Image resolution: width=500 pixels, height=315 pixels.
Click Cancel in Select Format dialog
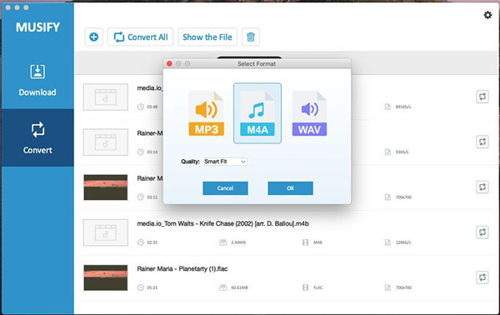[225, 188]
